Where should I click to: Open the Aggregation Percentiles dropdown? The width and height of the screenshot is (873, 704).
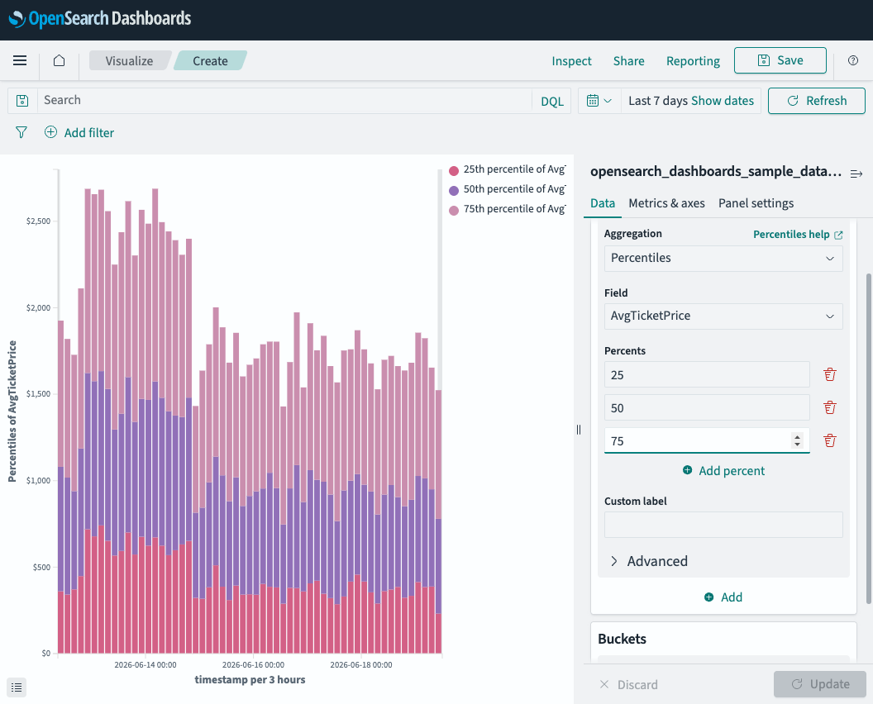point(723,259)
